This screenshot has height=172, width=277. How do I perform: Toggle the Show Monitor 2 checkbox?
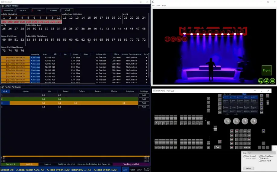(x=244, y=158)
